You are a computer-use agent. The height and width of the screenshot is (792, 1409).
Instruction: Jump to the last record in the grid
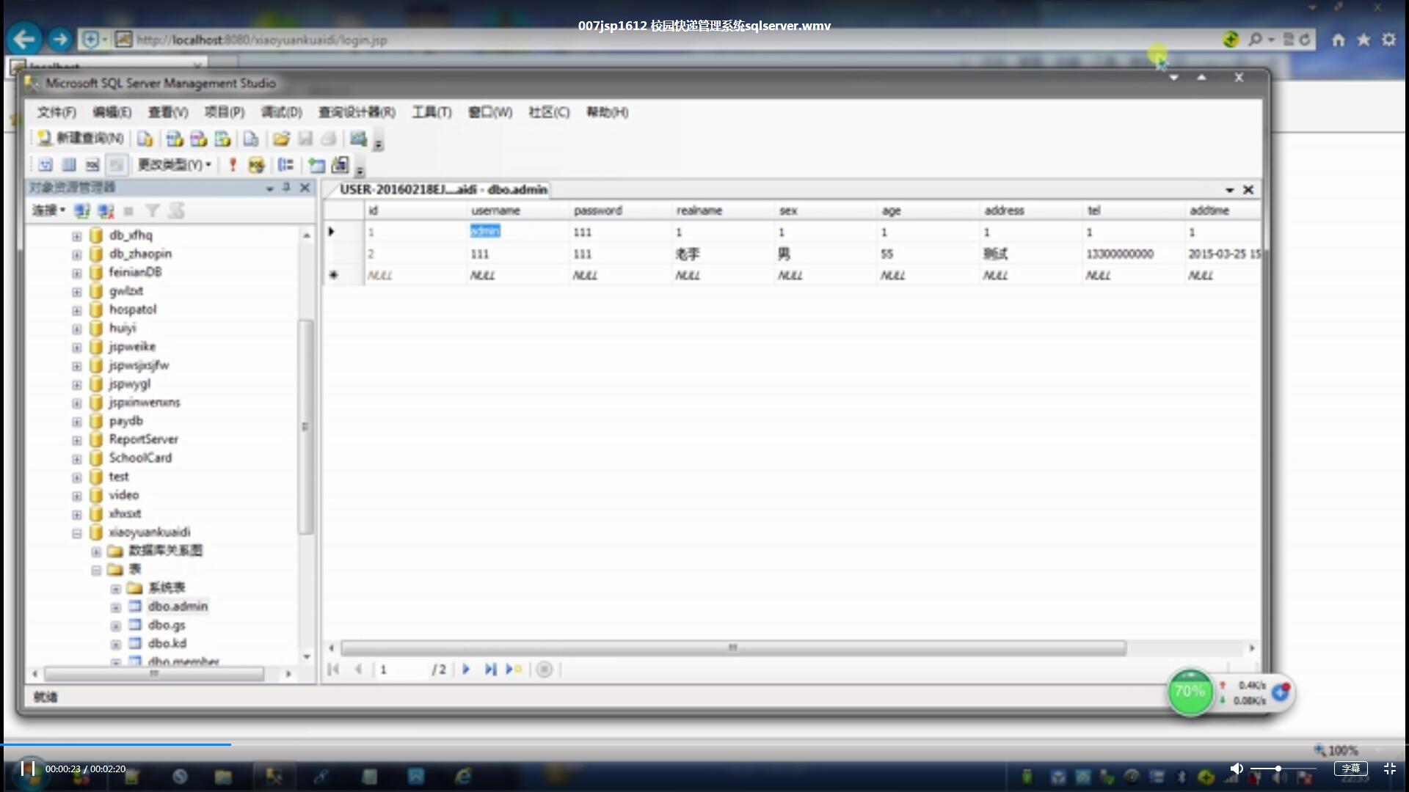coord(489,669)
